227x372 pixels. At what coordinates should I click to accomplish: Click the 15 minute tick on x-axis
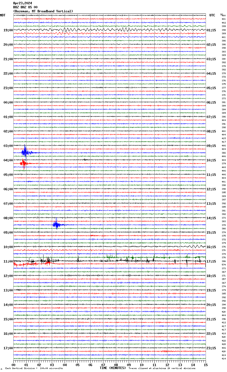(205, 365)
